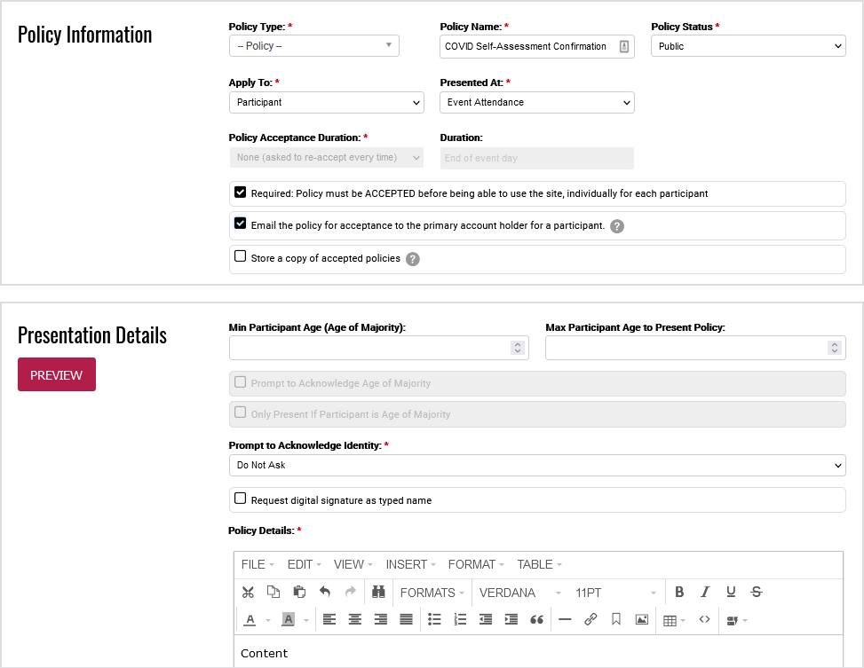Viewport: 864px width, 668px height.
Task: Insert a link using the chain icon
Action: coord(591,620)
